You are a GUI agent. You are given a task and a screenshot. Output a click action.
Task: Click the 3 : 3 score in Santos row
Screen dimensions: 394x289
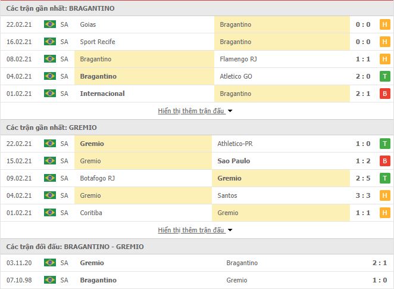pyautogui.click(x=363, y=195)
